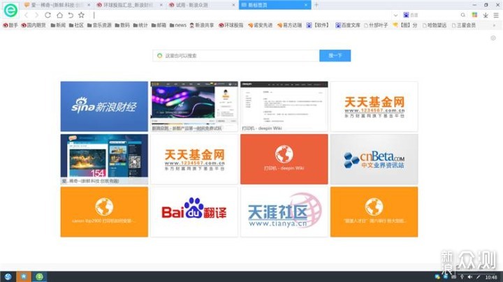This screenshot has height=282, width=503.
Task: Open the downloads arrow icon
Action: coord(486,15)
